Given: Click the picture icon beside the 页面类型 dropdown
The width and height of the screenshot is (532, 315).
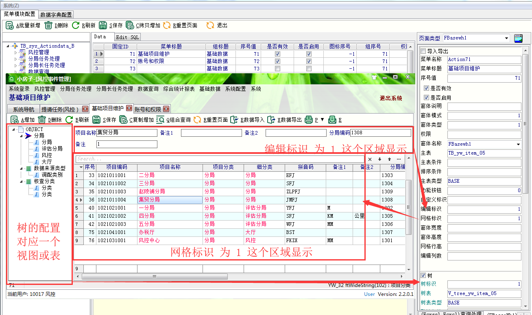Looking at the screenshot, I should pos(518,38).
